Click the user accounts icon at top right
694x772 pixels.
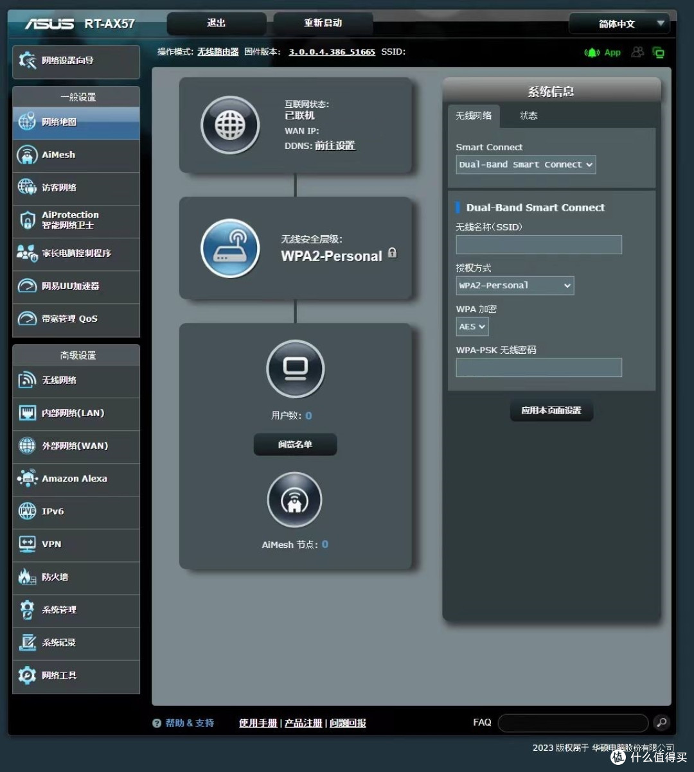[x=637, y=52]
